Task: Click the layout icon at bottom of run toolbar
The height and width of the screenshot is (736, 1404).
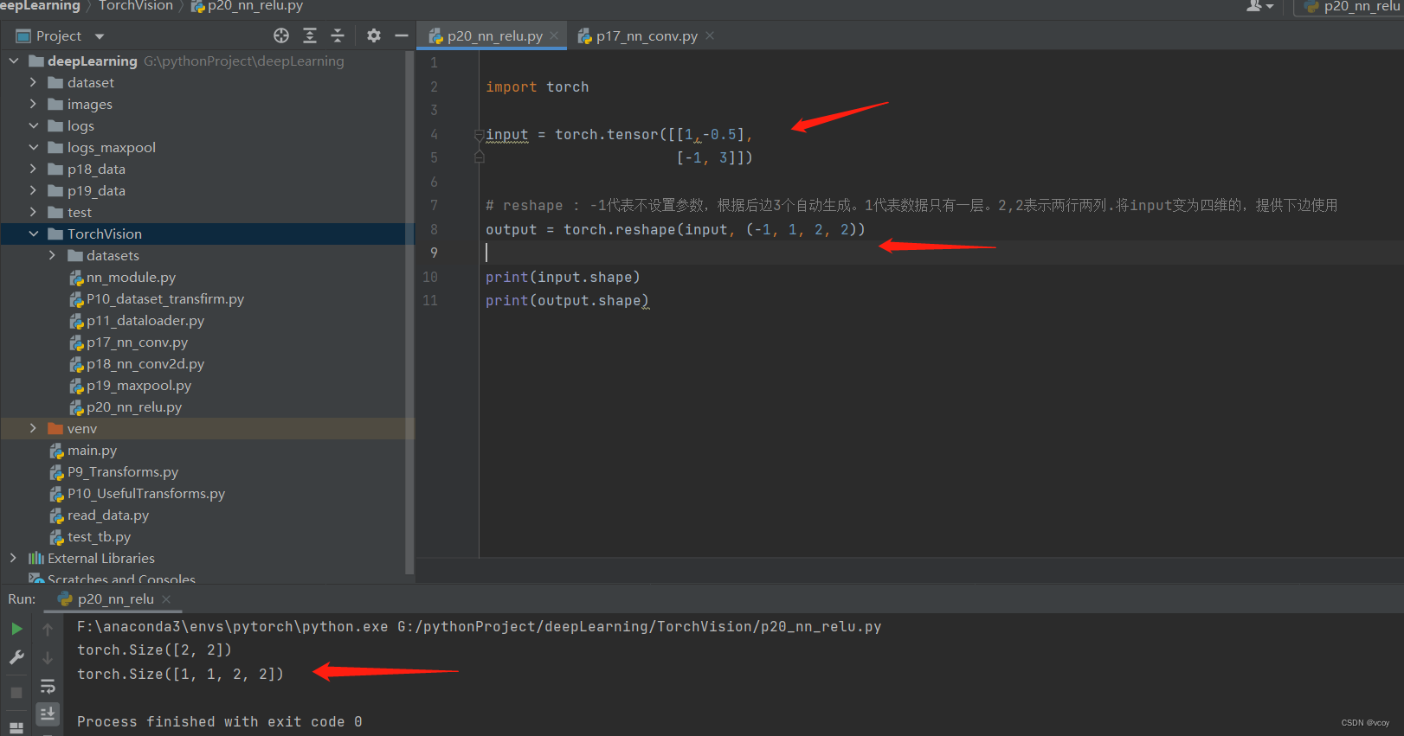Action: pyautogui.click(x=16, y=728)
